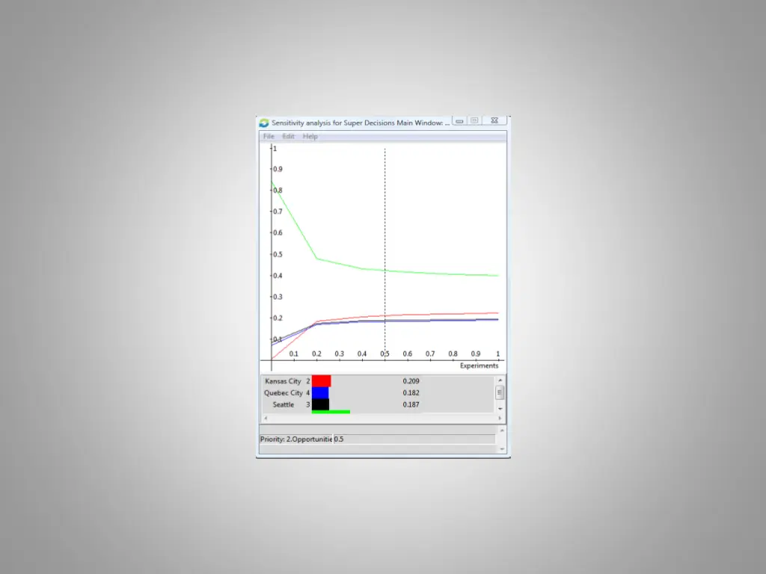The height and width of the screenshot is (574, 766).
Task: Click the 0.7 tick on horizontal axis
Action: (x=430, y=354)
